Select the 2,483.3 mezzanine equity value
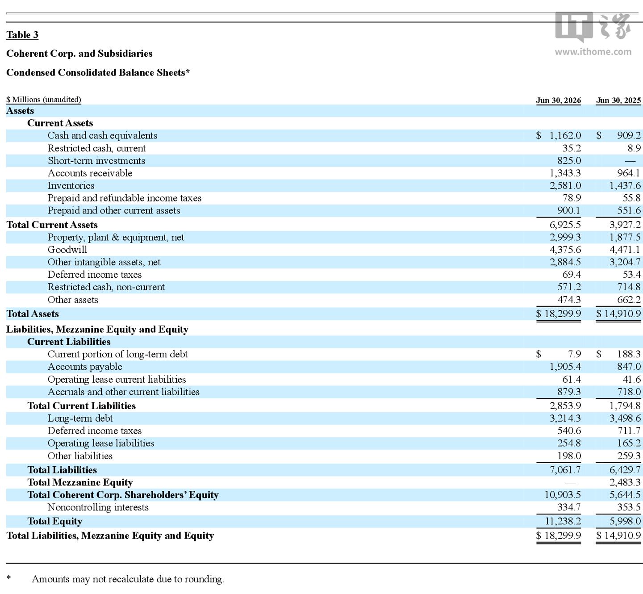 pyautogui.click(x=625, y=483)
